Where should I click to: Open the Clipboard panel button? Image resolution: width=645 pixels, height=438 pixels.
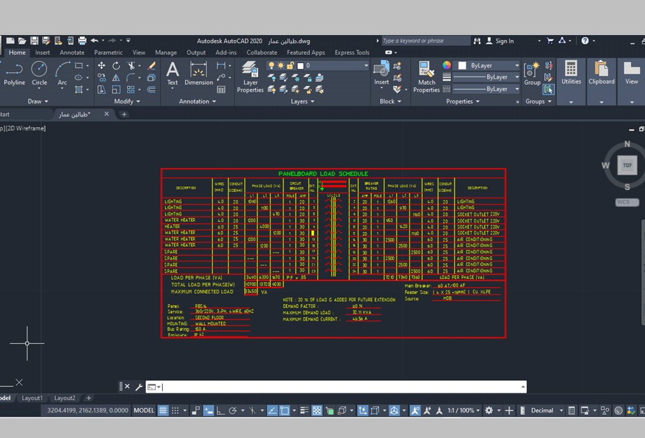[x=602, y=81]
